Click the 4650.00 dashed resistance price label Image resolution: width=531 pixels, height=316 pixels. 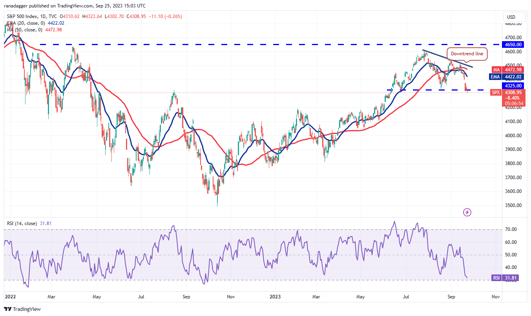coord(512,44)
